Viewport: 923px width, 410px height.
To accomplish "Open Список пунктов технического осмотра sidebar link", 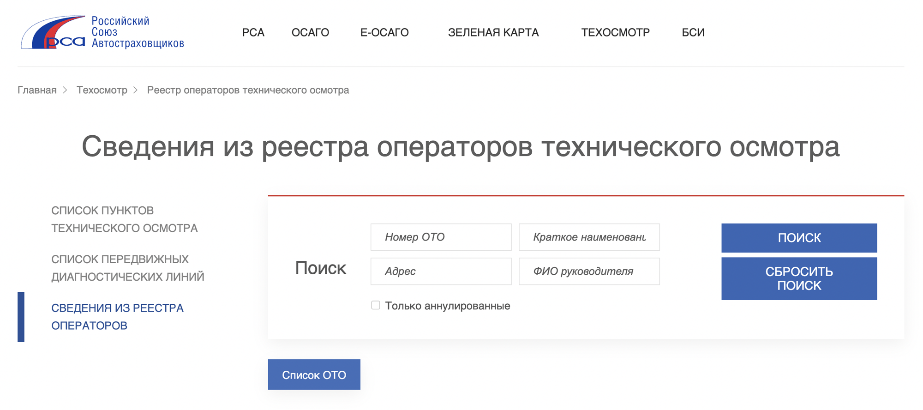I will click(125, 219).
